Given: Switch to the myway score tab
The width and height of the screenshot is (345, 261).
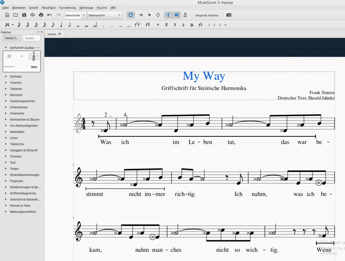Looking at the screenshot, I should click(52, 34).
